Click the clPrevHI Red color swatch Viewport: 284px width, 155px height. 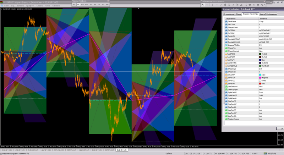click(x=260, y=84)
